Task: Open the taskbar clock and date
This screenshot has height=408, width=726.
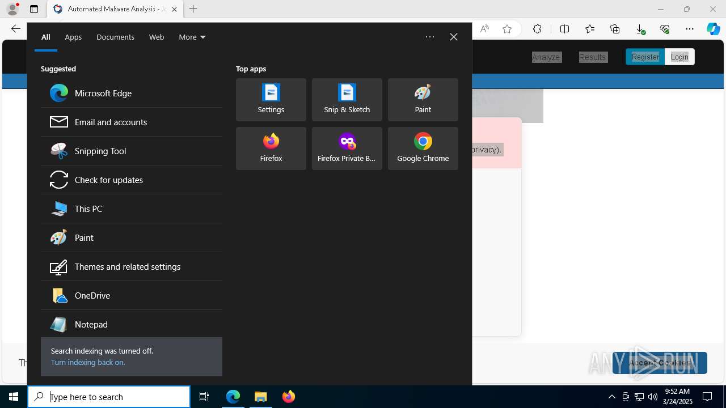Action: (678, 397)
